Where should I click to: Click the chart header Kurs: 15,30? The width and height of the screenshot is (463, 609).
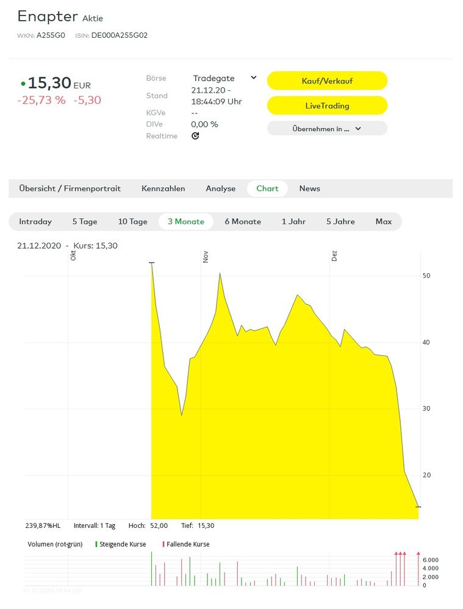pyautogui.click(x=95, y=246)
